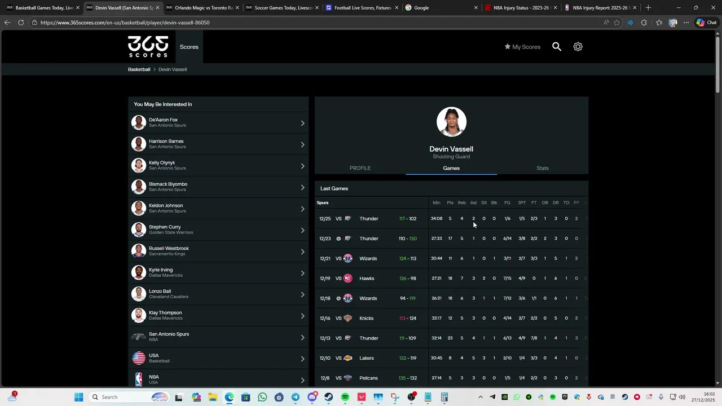Click the Hawks logo in 12/19 game
The image size is (722, 406).
347,279
